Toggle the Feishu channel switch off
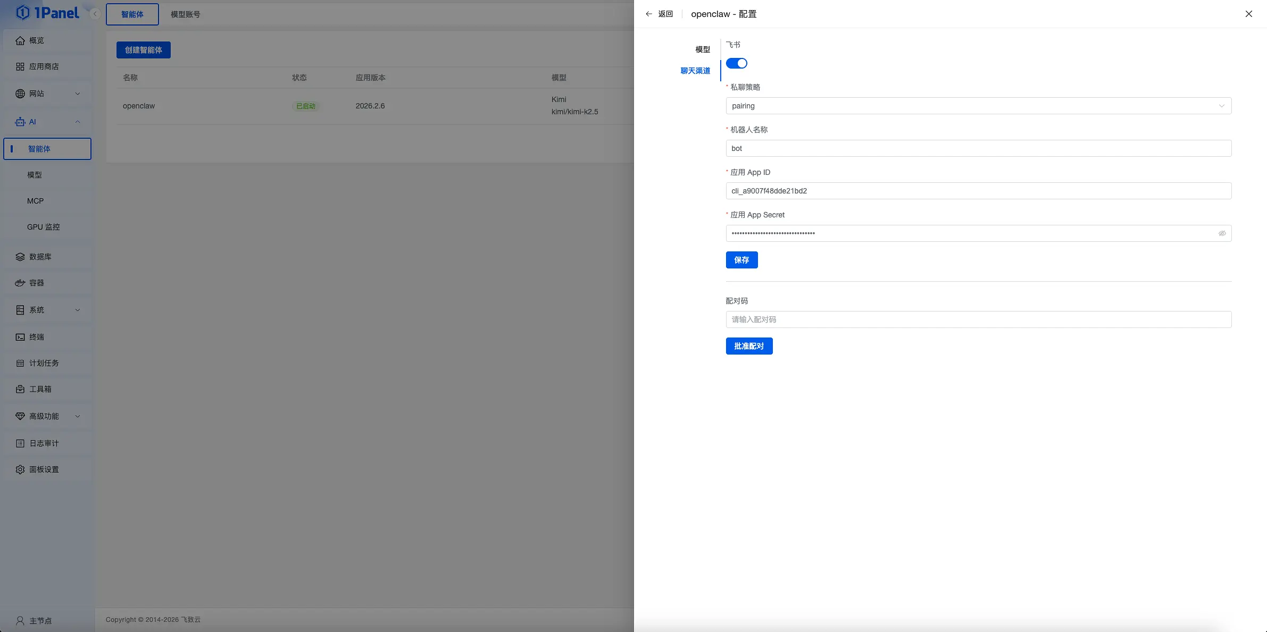1267x632 pixels. [x=736, y=63]
